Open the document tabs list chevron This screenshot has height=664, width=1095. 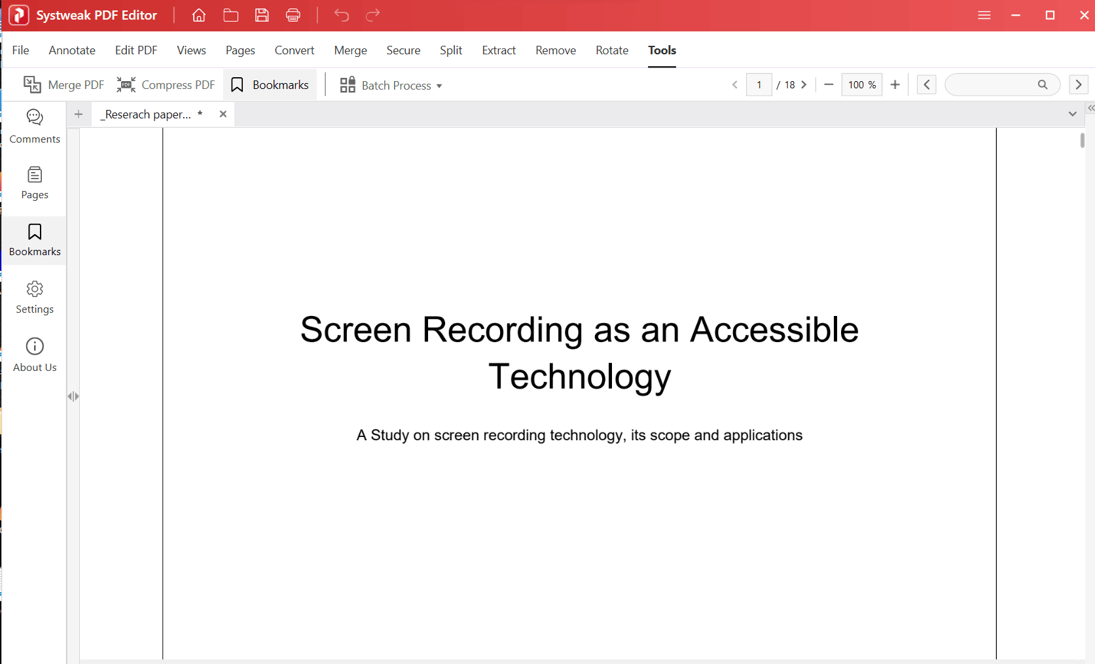click(x=1072, y=113)
